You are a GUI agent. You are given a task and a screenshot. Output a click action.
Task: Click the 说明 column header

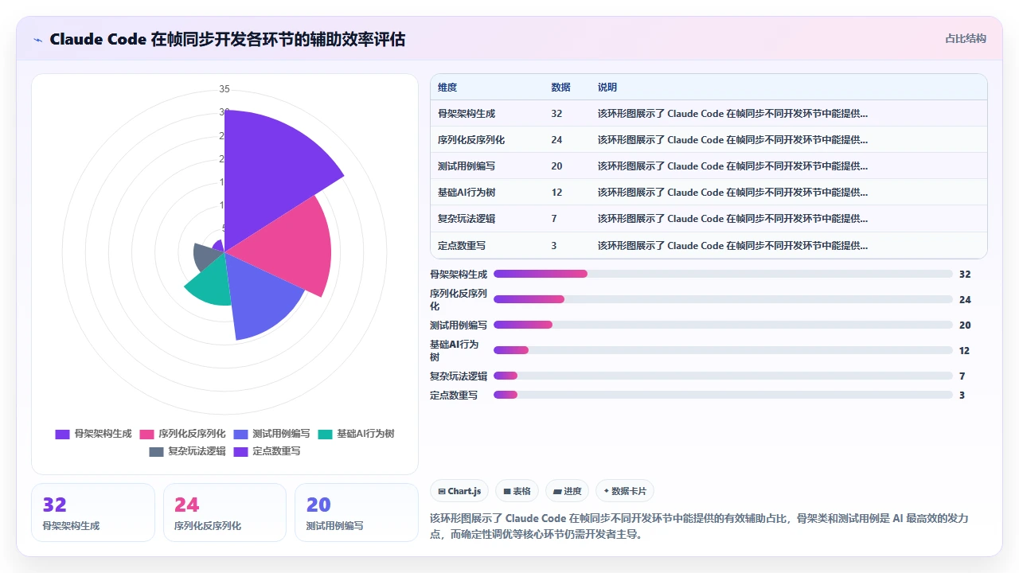point(607,88)
